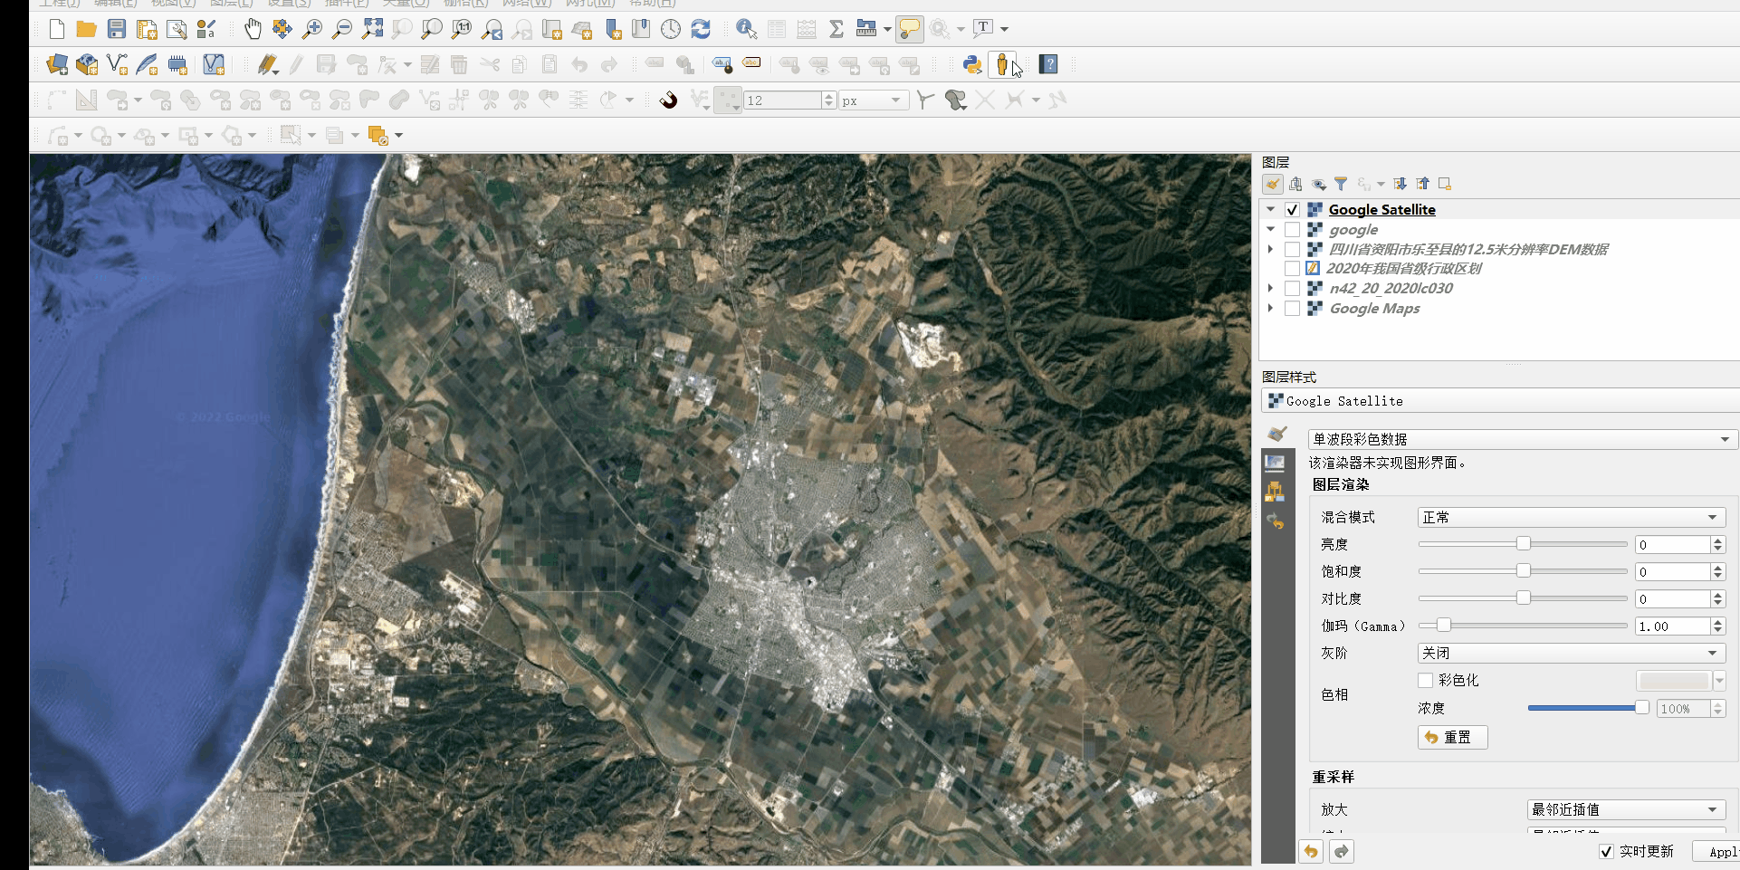Select the Identify Features tool

click(x=746, y=29)
